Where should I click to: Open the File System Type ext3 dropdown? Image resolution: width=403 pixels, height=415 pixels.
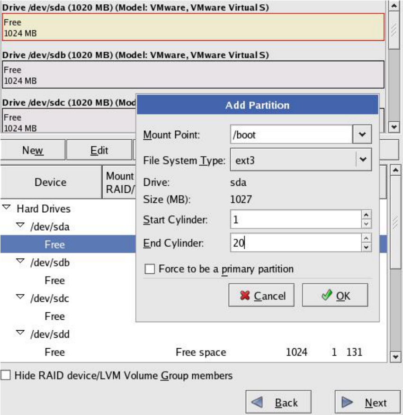coord(301,160)
